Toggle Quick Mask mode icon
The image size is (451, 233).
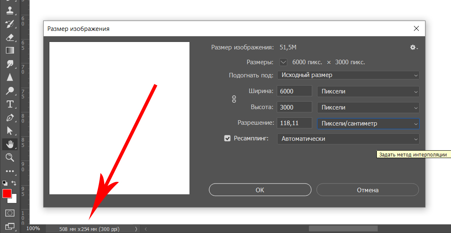point(10,213)
